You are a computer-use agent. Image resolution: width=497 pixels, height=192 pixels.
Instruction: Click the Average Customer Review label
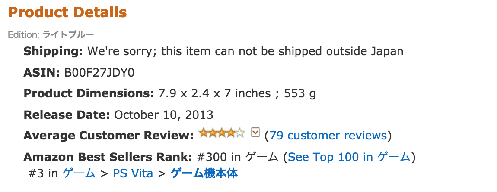click(x=108, y=136)
